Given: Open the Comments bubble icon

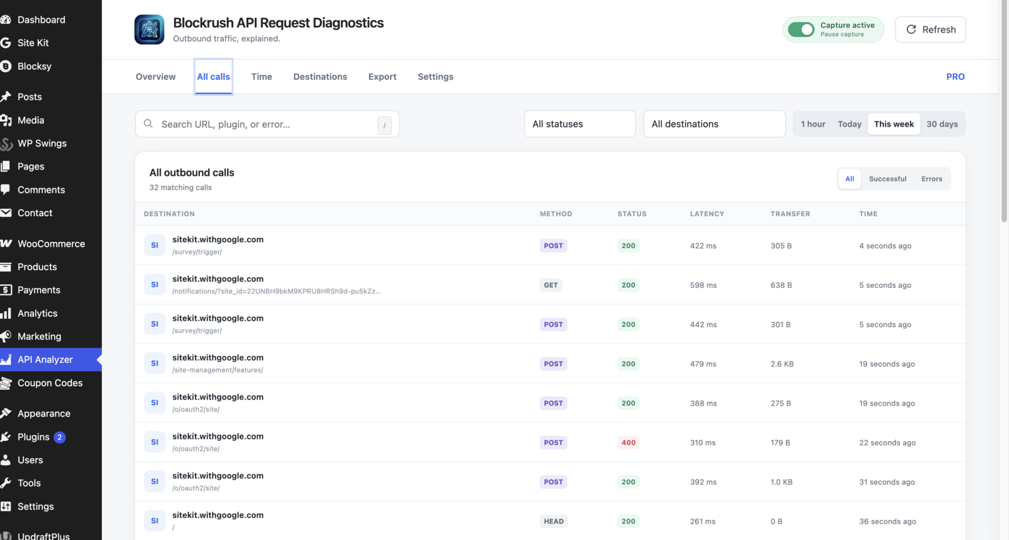Looking at the screenshot, I should click(6, 190).
